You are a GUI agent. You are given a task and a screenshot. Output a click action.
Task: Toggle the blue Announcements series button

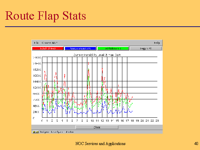pos(80,48)
